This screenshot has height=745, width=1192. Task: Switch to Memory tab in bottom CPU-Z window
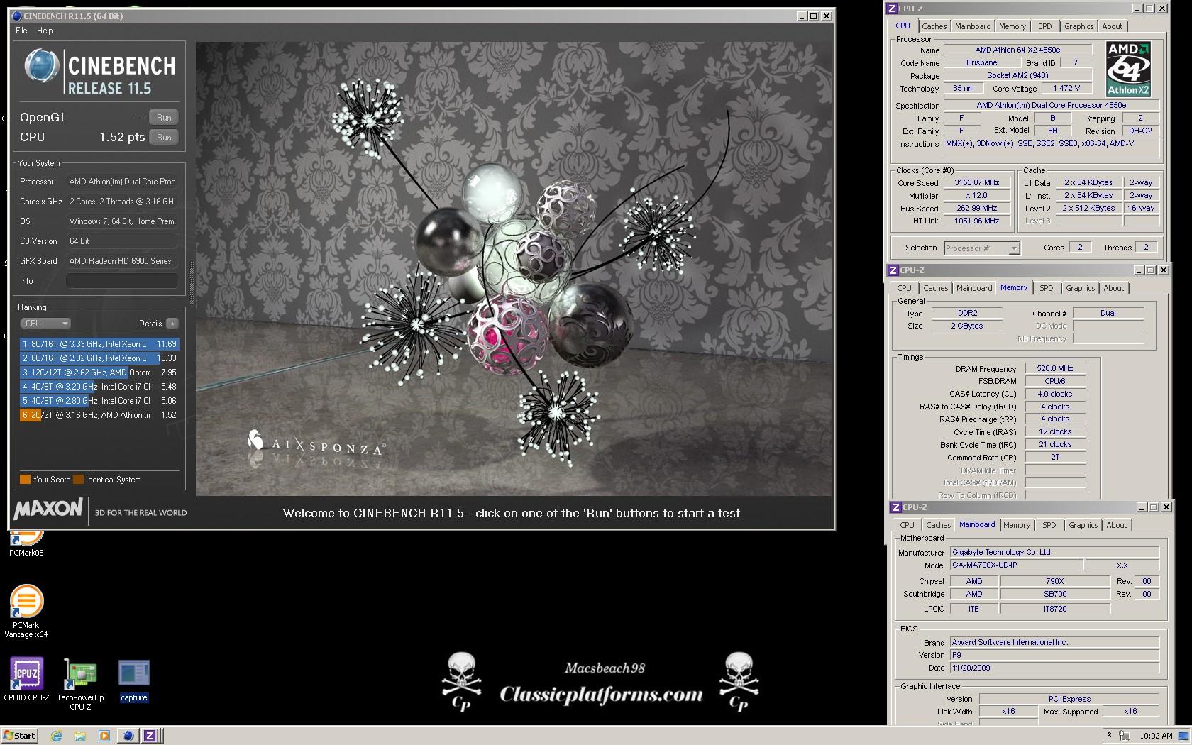1016,525
